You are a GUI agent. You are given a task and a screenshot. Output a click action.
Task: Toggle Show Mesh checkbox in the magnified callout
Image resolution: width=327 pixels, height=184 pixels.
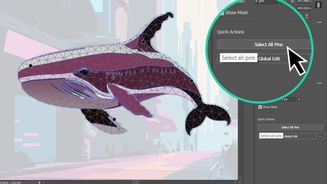221,13
